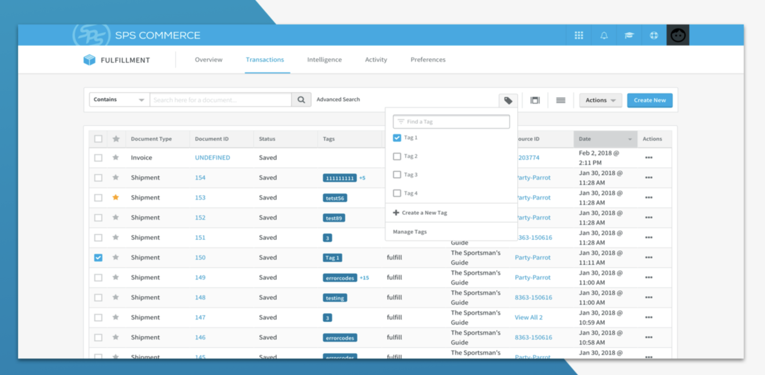
Task: Click the errorcodes tag on Shipment 146
Action: (x=340, y=338)
